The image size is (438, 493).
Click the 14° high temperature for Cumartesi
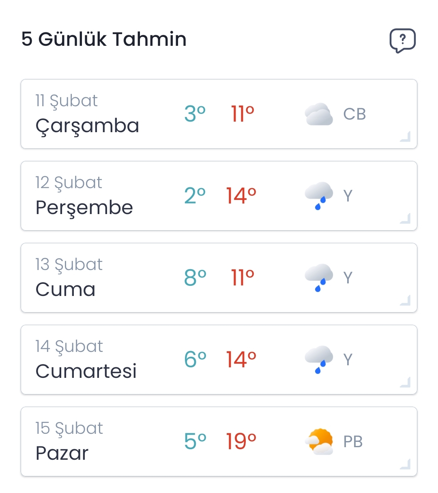[241, 360]
